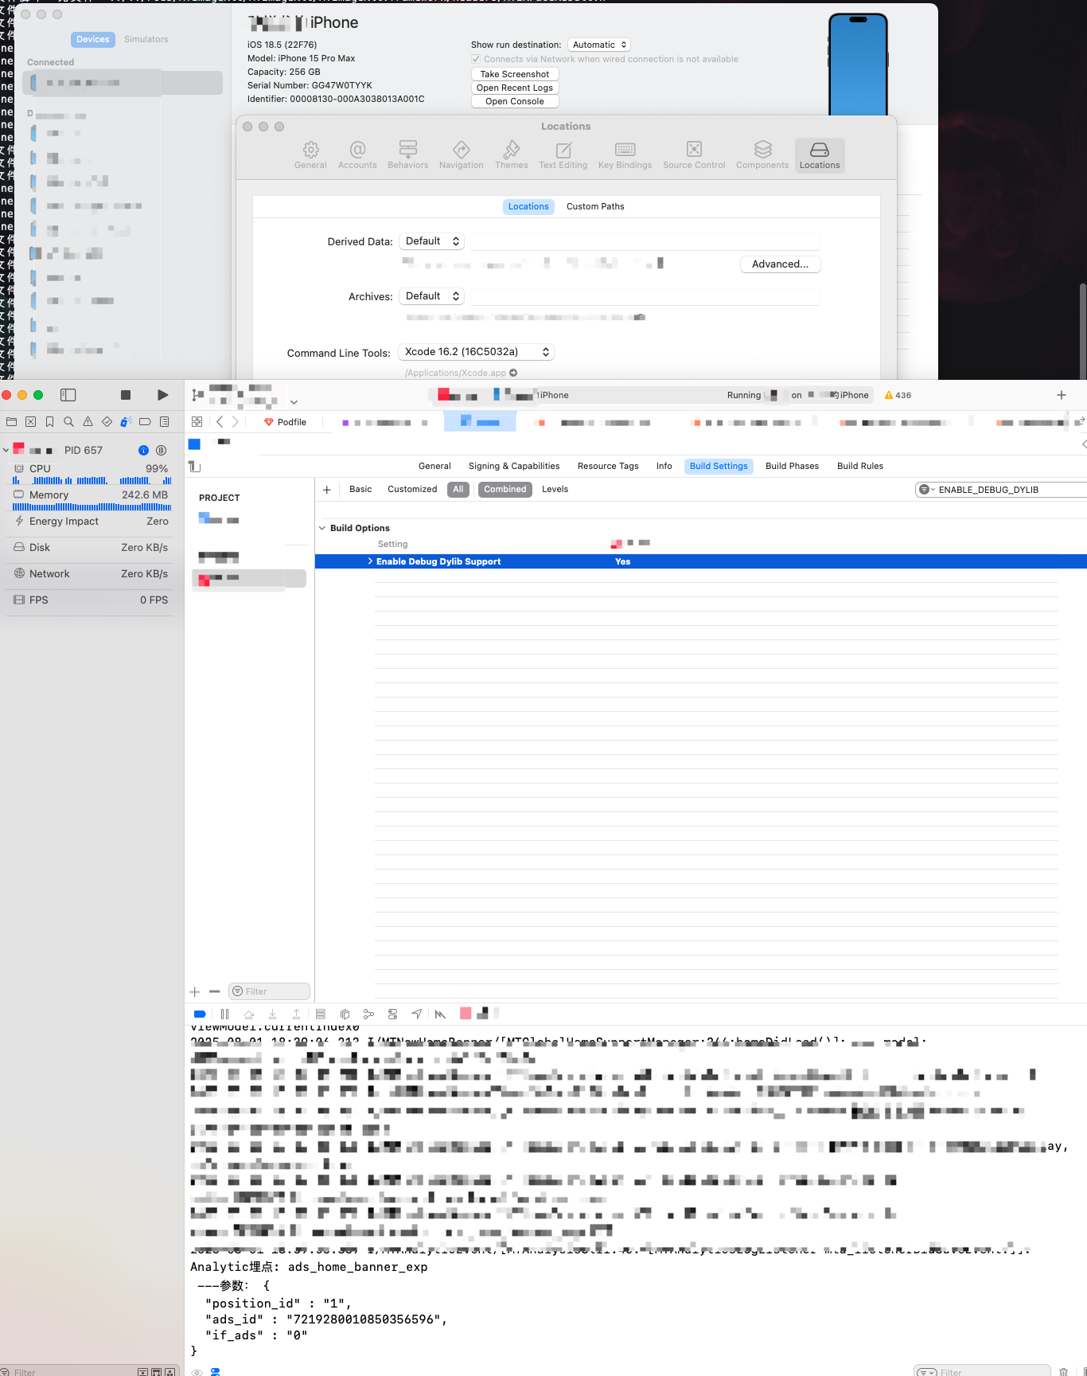Screen dimensions: 1087x1376
Task: Pause program execution in debug bar
Action: pyautogui.click(x=224, y=1014)
